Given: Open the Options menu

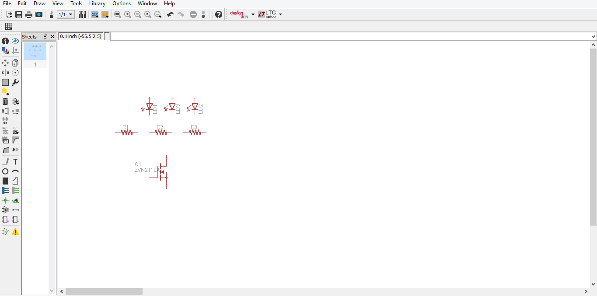Looking at the screenshot, I should pyautogui.click(x=122, y=3).
